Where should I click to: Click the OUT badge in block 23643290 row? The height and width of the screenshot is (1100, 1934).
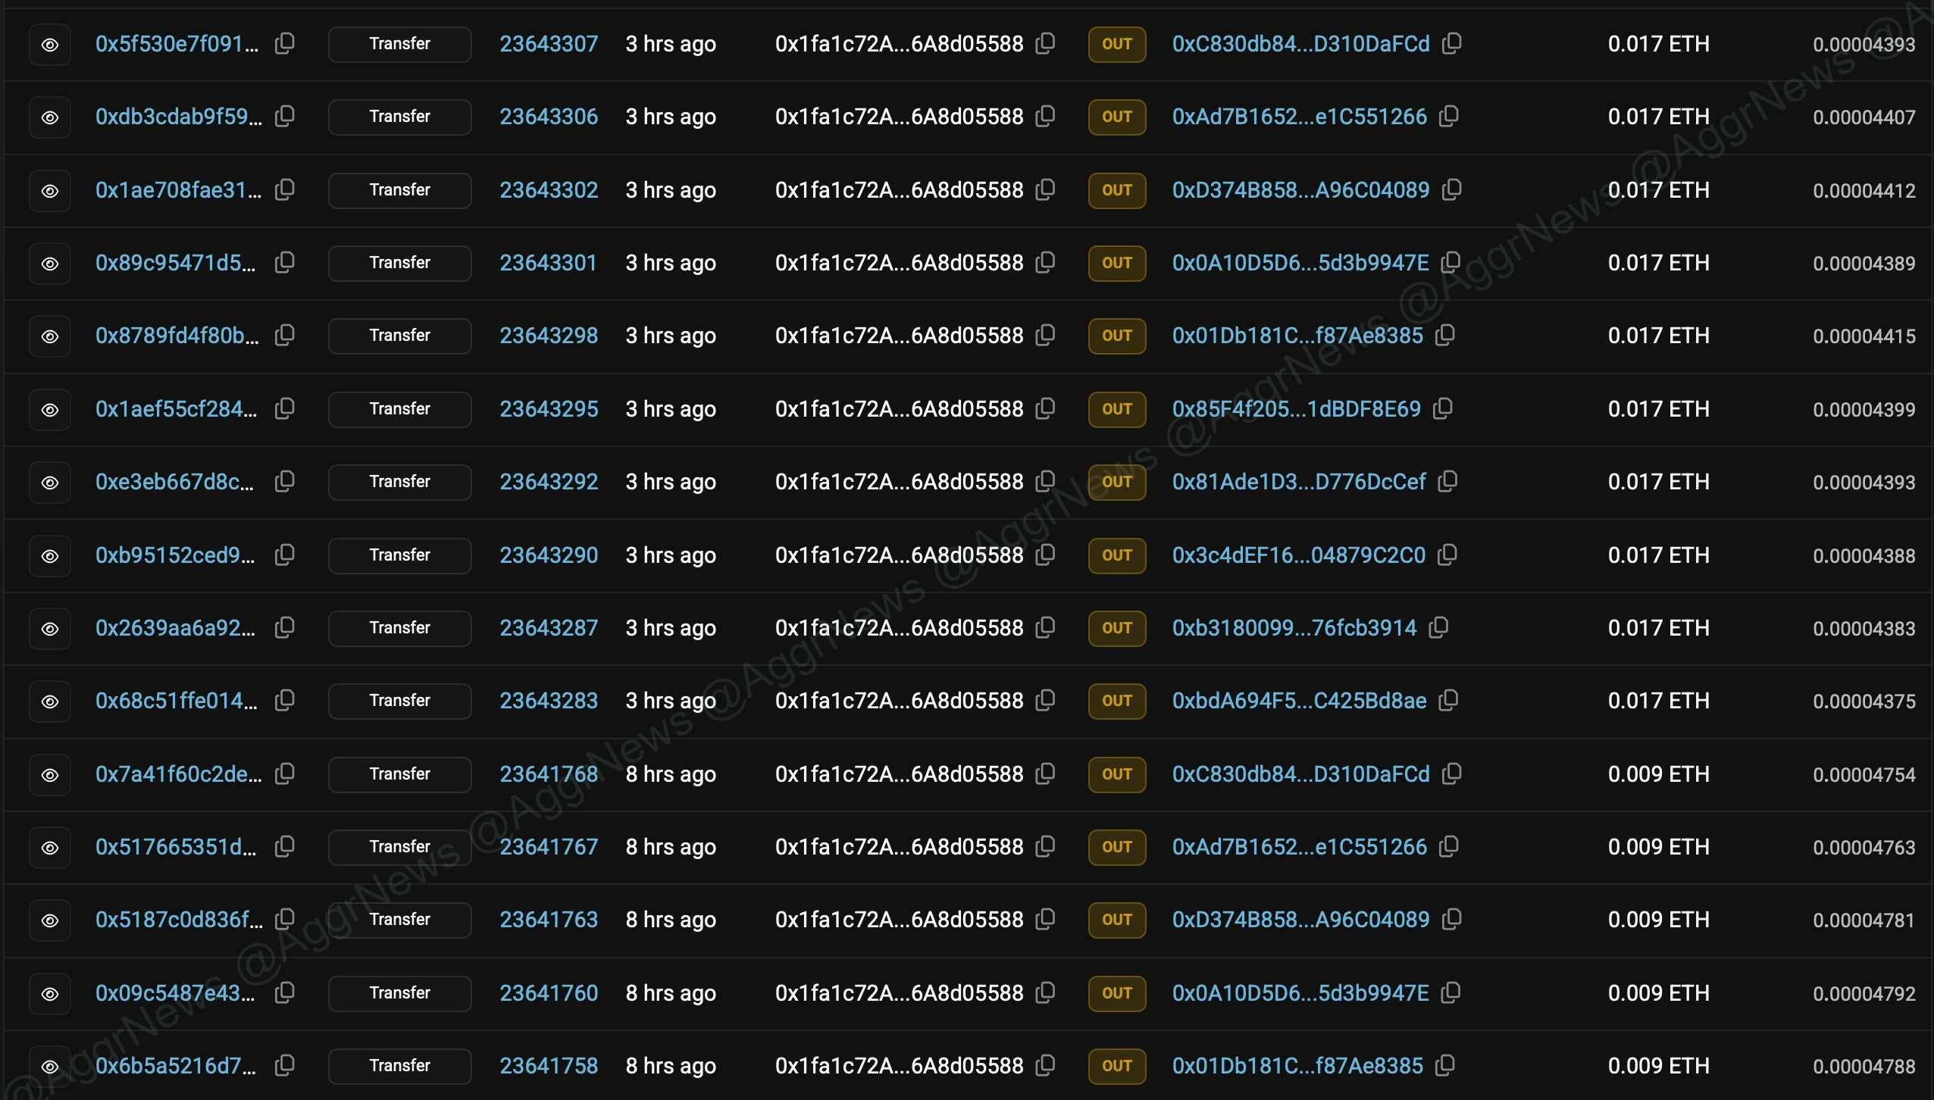pos(1117,555)
